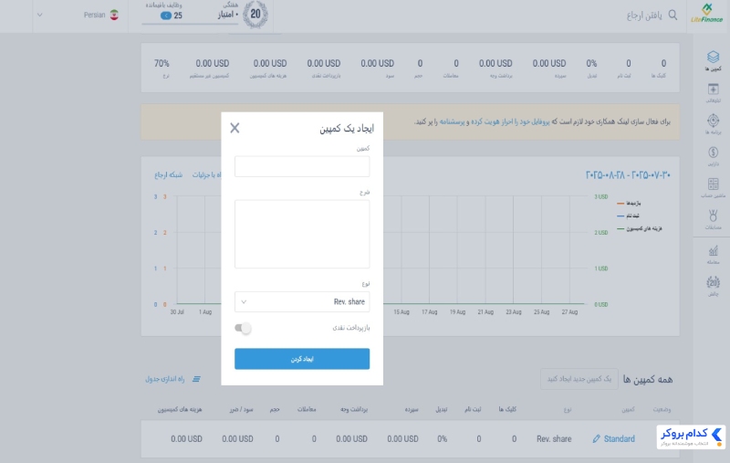Click the blue create campaign button

tap(302, 359)
